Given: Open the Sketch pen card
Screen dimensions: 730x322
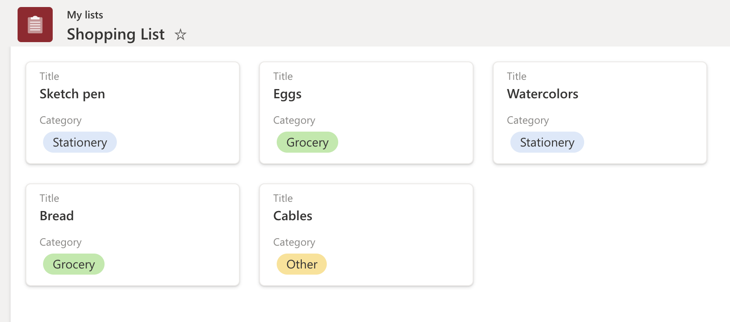Looking at the screenshot, I should click(133, 113).
